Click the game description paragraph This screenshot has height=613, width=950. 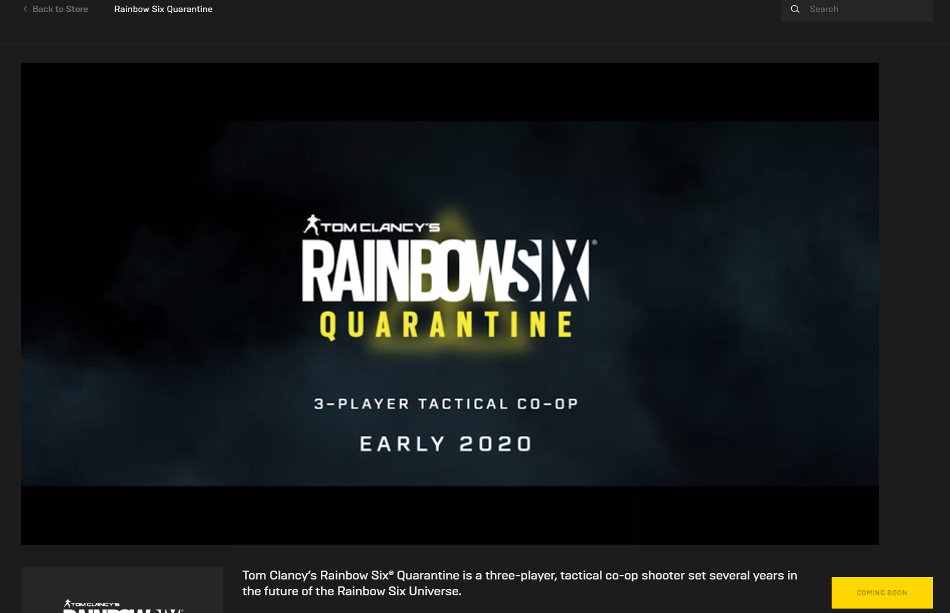tap(519, 583)
